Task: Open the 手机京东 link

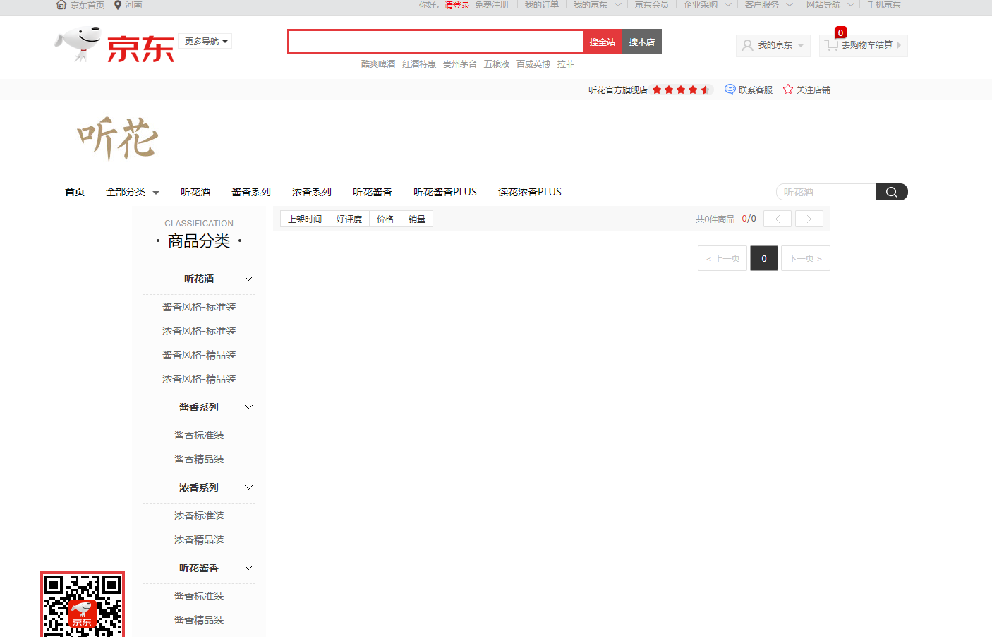Action: tap(884, 5)
